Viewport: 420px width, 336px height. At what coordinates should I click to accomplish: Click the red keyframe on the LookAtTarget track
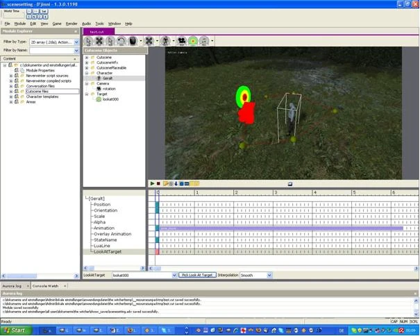(x=157, y=251)
